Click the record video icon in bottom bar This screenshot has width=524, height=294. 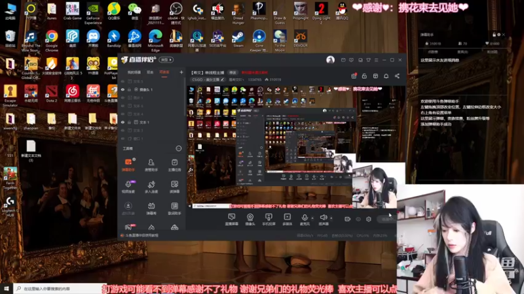[348, 219]
